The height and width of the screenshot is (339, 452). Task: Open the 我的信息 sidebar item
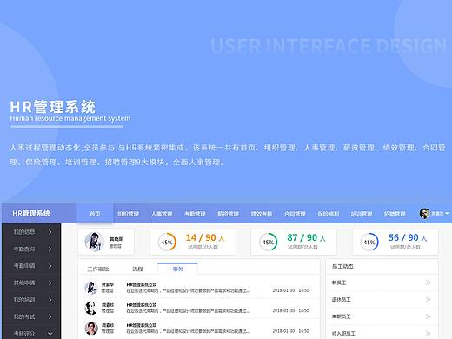coord(31,232)
